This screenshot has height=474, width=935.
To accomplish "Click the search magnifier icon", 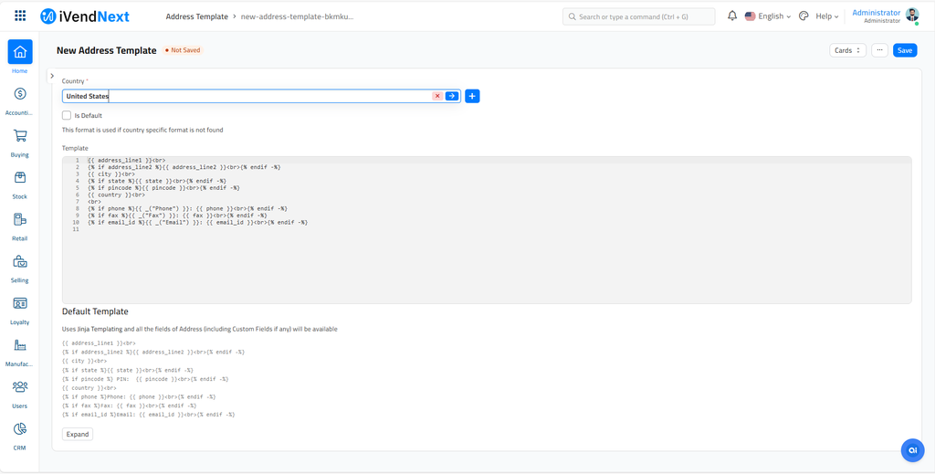I will (573, 16).
